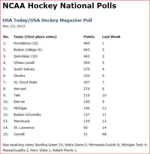Select the Providence (18) team entry

26,43
